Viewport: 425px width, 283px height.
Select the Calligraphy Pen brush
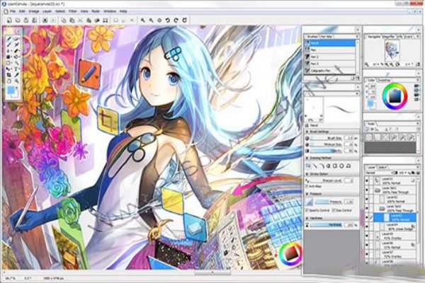pyautogui.click(x=330, y=71)
